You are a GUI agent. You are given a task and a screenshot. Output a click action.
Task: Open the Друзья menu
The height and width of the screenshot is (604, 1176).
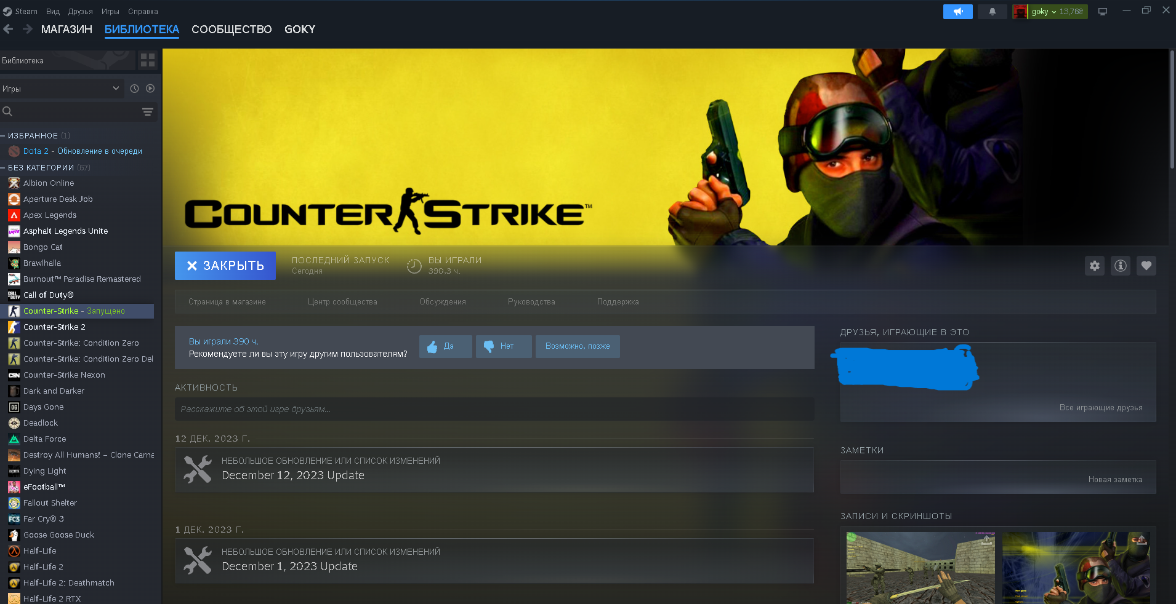[80, 12]
